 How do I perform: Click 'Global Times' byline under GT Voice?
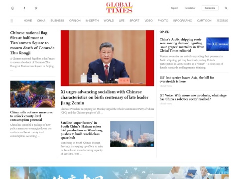pyautogui.click(x=166, y=103)
